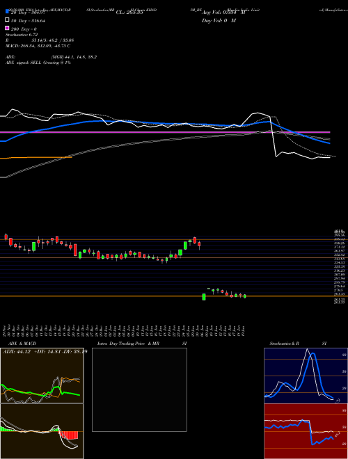The height and width of the screenshot is (459, 348).
Task: Click the 'Stochastics & R' panel heading
Action: pyautogui.click(x=284, y=344)
